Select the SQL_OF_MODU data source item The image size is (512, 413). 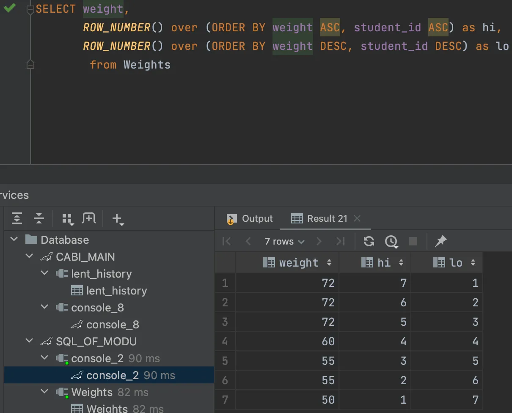click(x=88, y=341)
